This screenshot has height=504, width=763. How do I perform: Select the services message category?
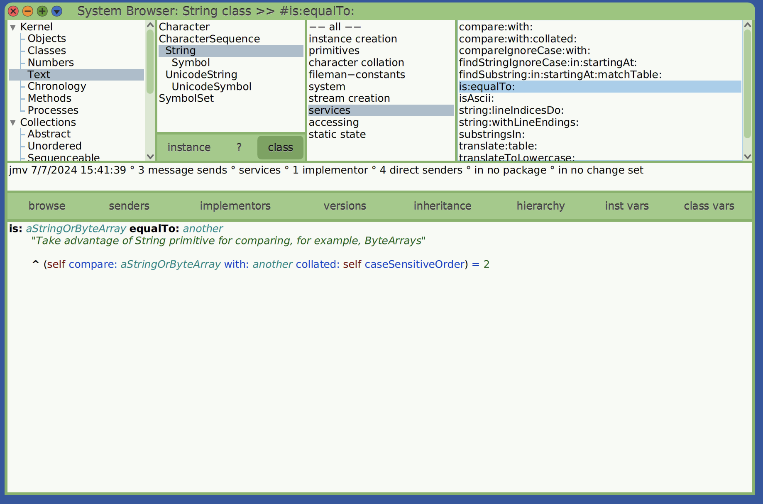point(329,110)
